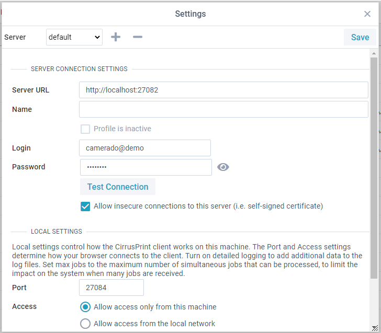Show password with the eye icon

point(223,167)
